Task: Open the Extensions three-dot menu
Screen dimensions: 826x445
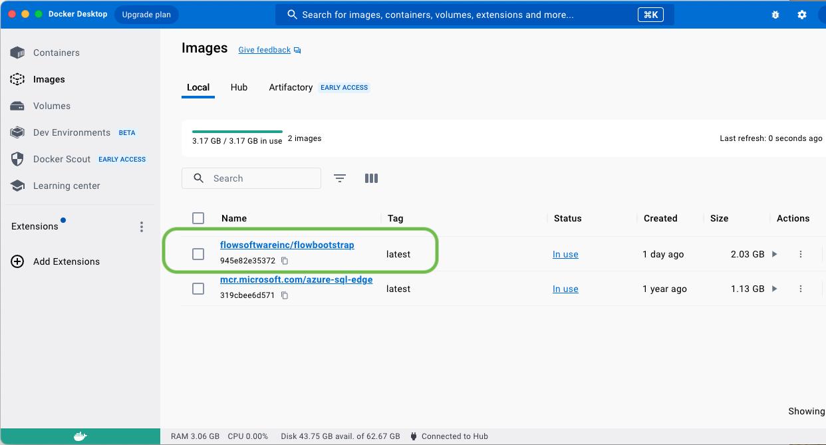Action: coord(142,227)
